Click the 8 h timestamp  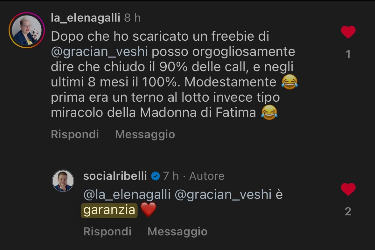[x=132, y=18]
